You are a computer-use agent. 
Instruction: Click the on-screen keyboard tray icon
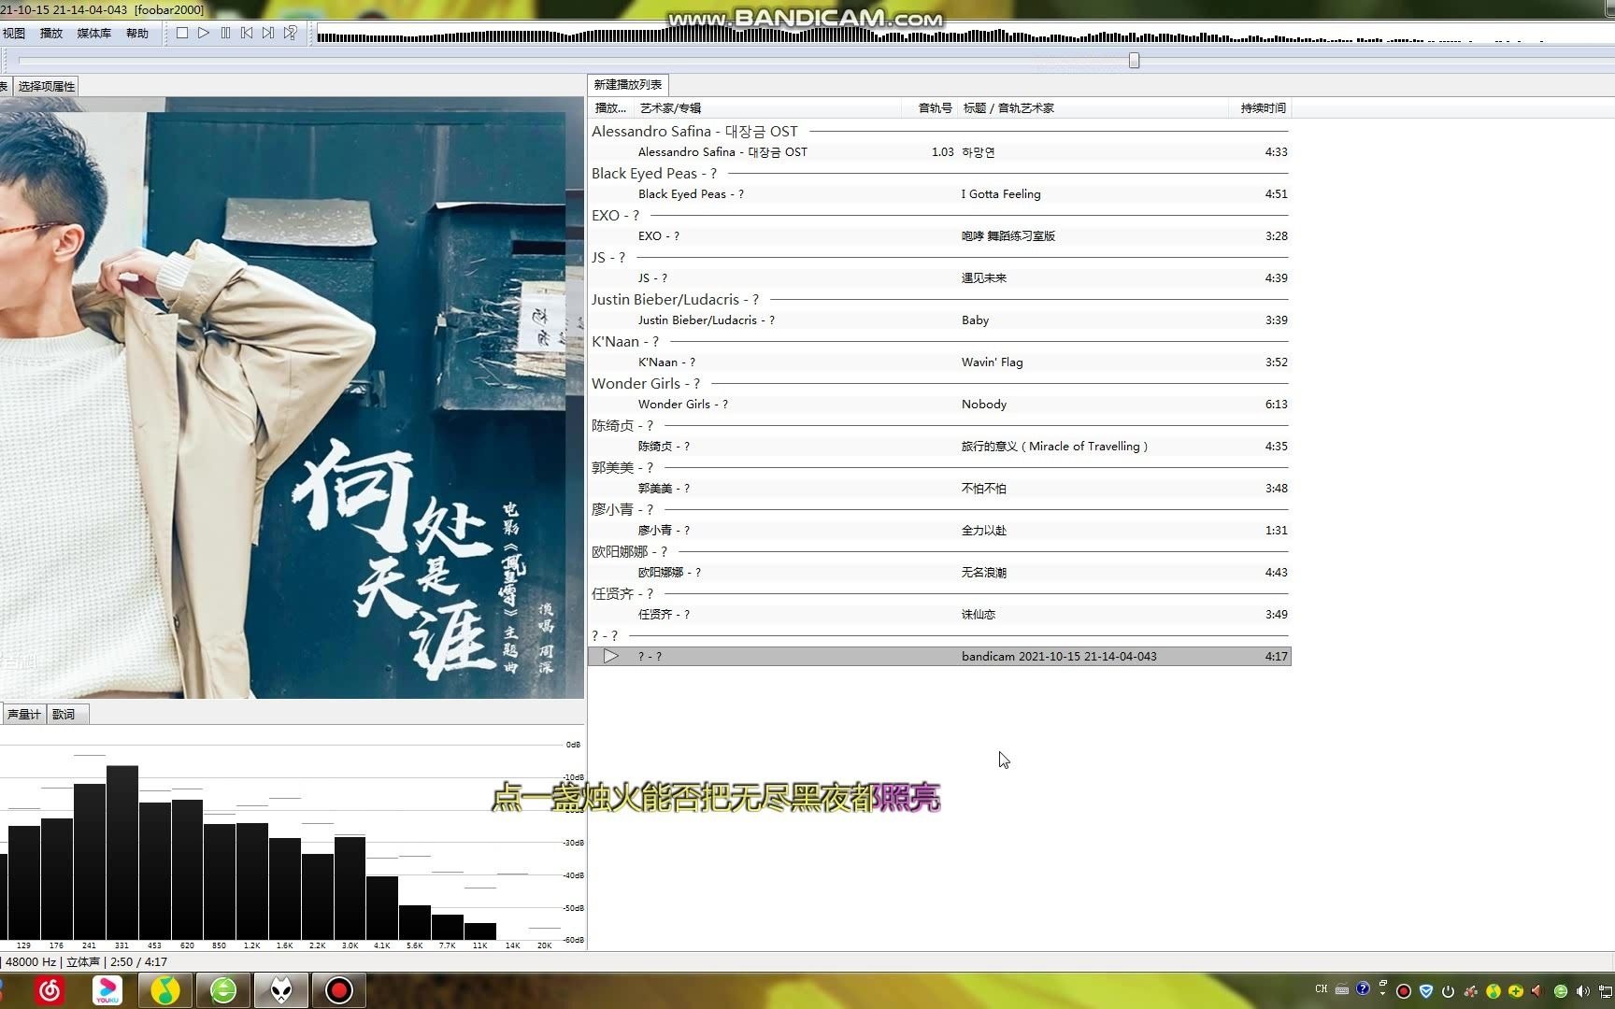tap(1342, 989)
